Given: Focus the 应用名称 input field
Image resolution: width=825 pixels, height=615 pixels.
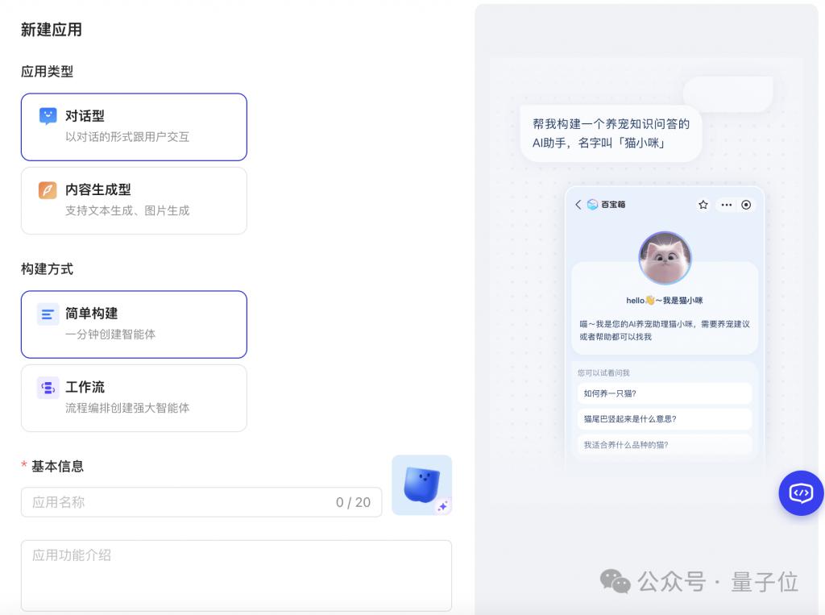Looking at the screenshot, I should [201, 502].
